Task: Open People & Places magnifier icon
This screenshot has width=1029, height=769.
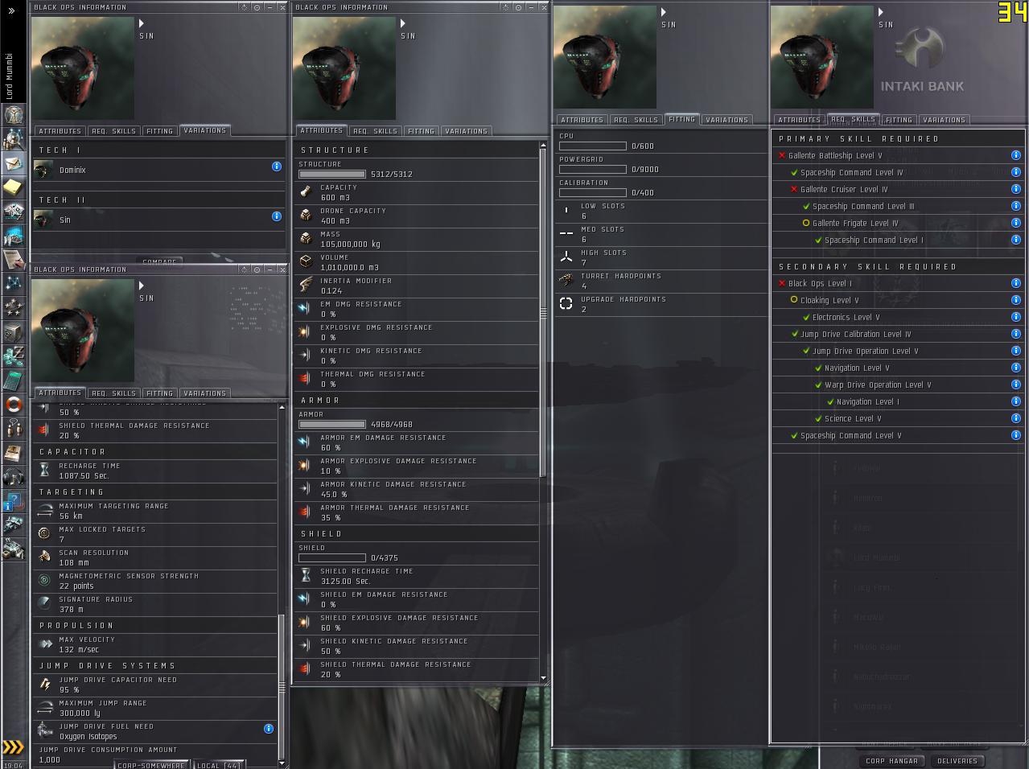Action: (x=14, y=138)
